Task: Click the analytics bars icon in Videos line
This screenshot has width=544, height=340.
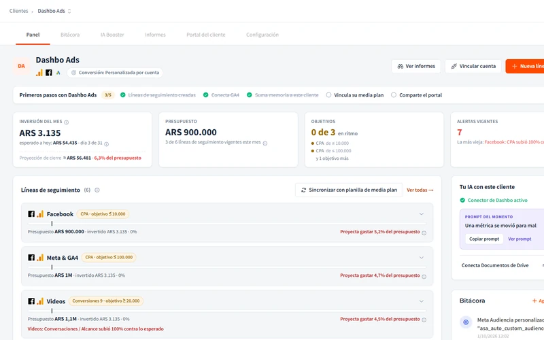Action: pos(40,301)
